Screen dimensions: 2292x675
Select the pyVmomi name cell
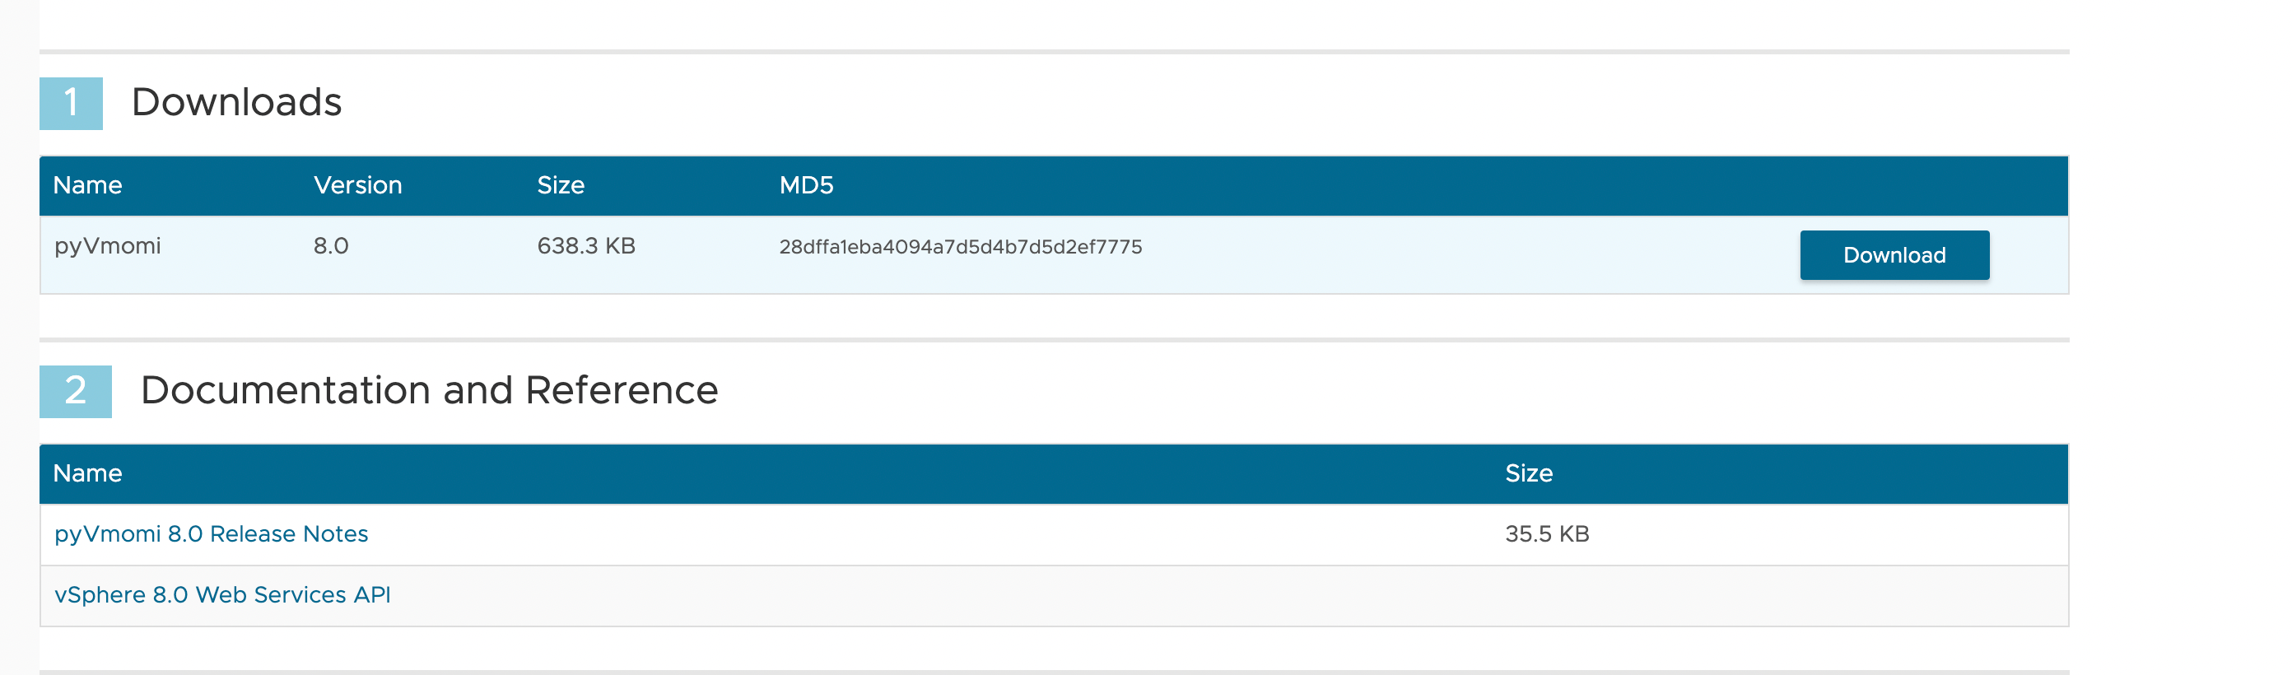tap(107, 246)
